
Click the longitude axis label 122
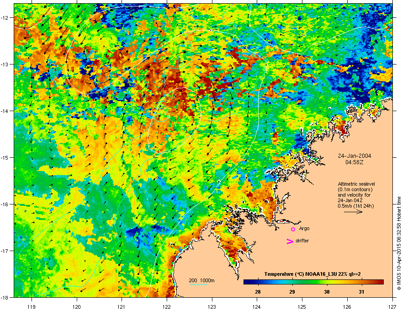coord(167,306)
